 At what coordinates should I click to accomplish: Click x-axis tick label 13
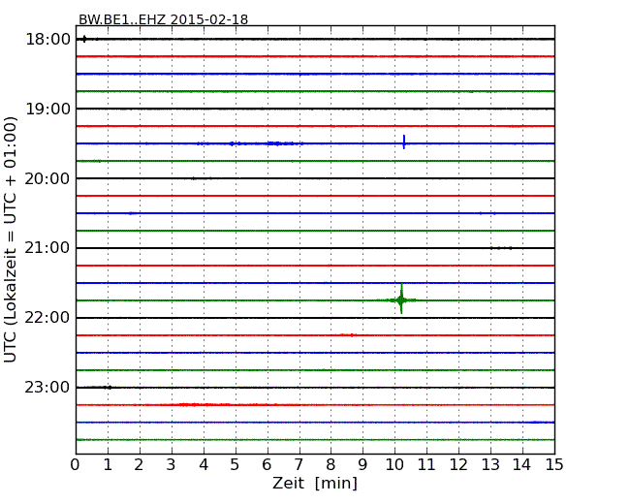(x=490, y=464)
